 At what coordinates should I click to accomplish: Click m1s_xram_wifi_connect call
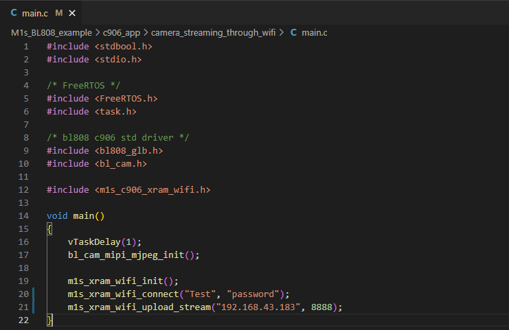tap(124, 294)
